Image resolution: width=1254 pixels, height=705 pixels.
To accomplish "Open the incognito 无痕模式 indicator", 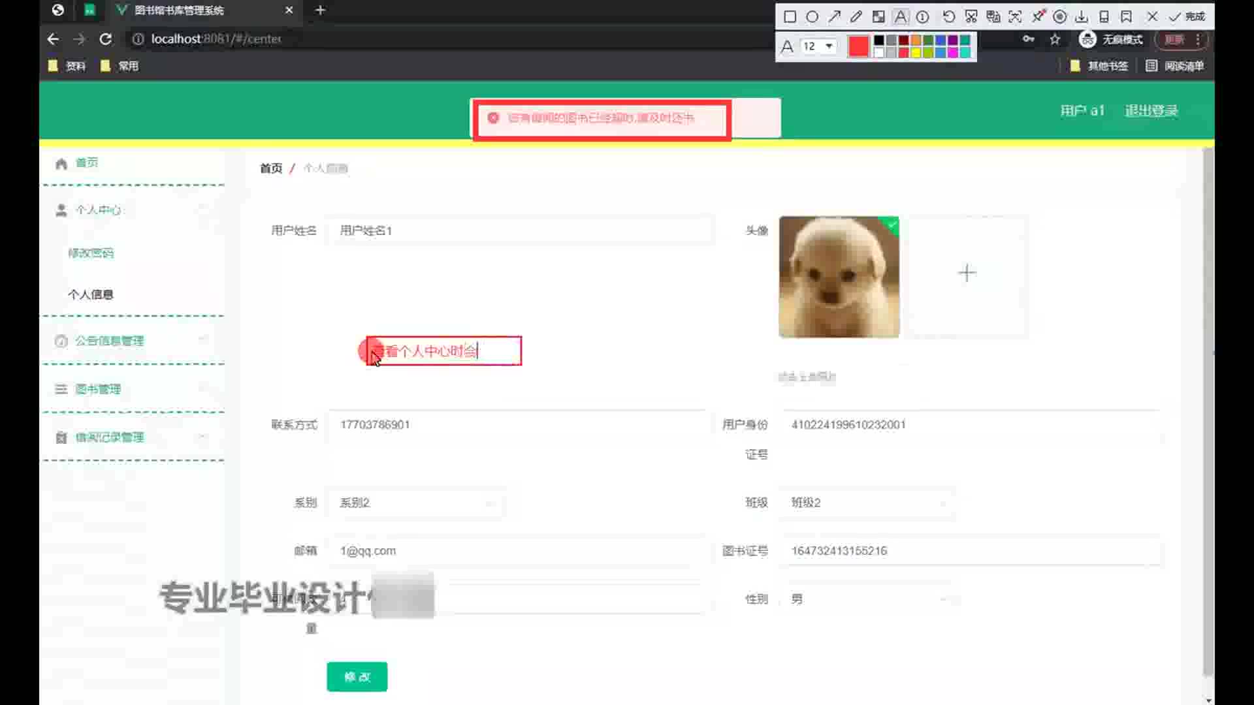I will (x=1112, y=39).
